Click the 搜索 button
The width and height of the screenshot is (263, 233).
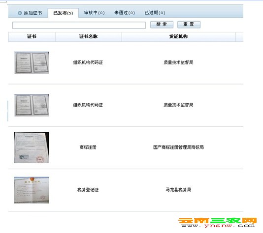(x=162, y=25)
